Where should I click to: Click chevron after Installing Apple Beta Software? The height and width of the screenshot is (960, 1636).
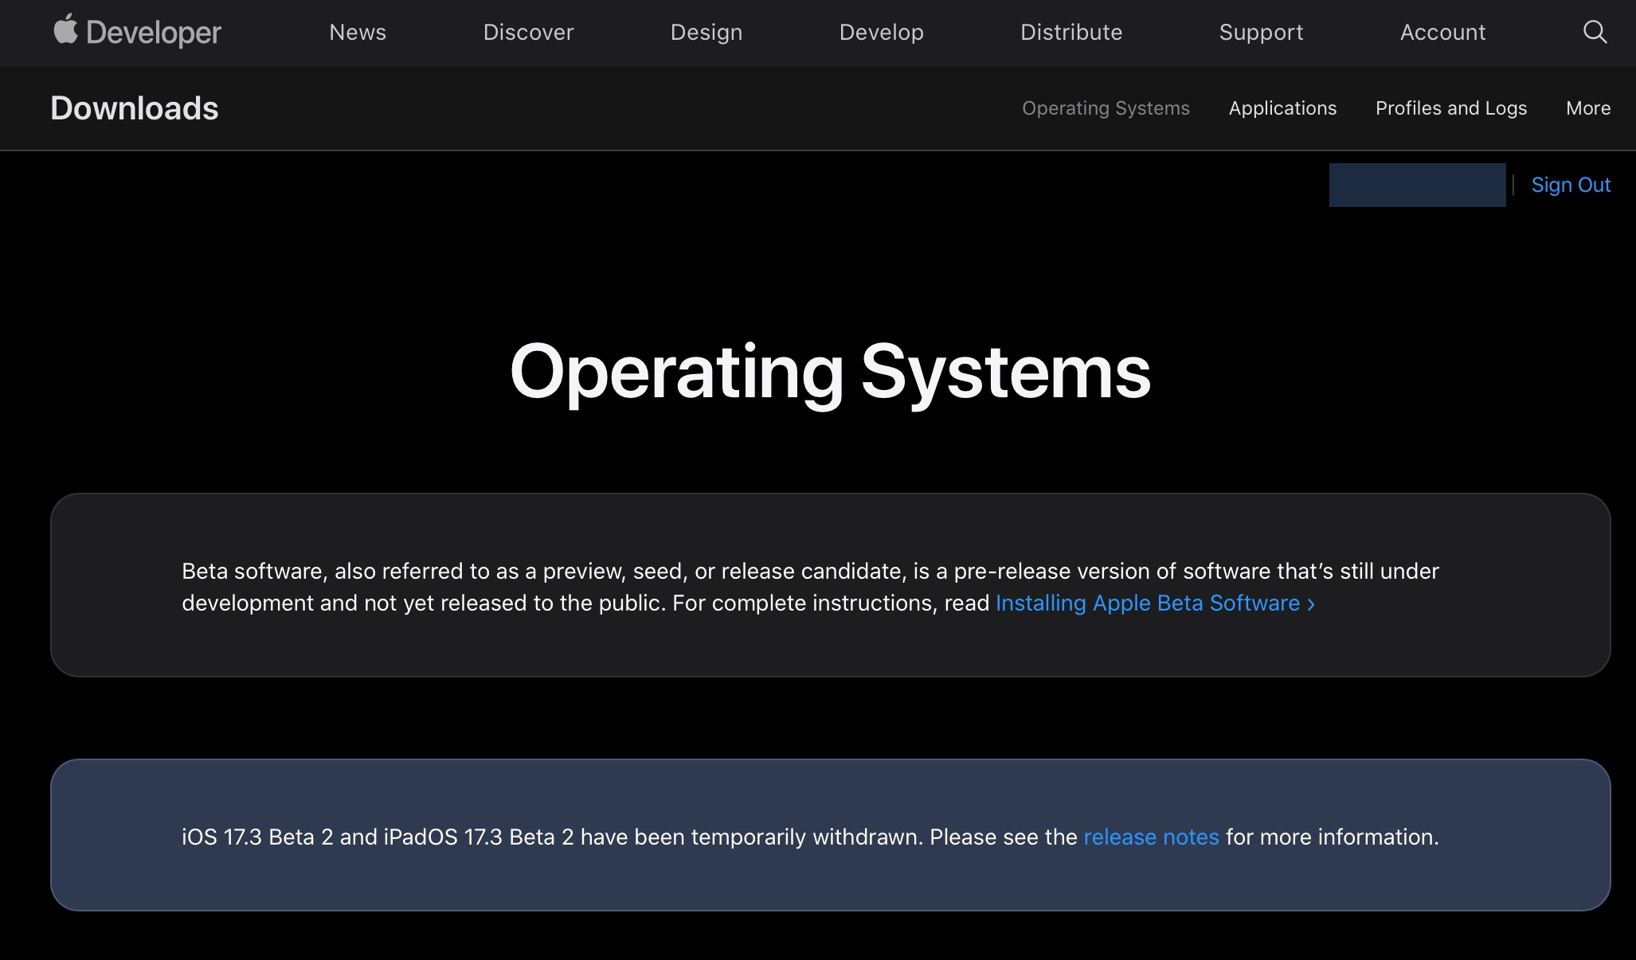[x=1311, y=604]
